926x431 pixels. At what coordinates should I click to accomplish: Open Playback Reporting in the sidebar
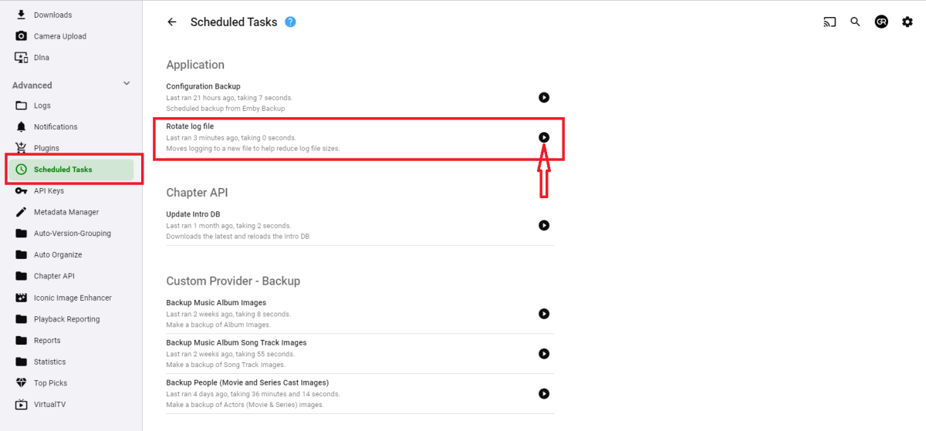coord(66,319)
